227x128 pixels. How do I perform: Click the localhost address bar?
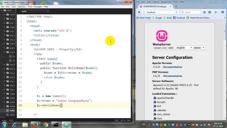160,12
